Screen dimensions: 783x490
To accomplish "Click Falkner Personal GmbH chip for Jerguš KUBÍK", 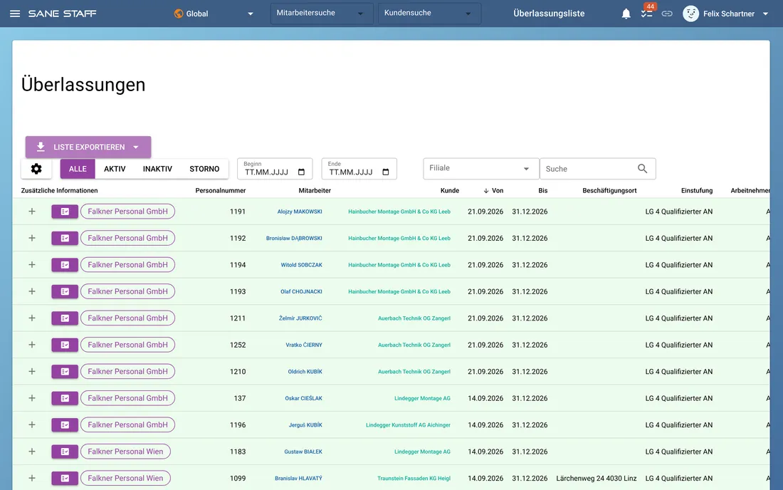I will pyautogui.click(x=128, y=424).
